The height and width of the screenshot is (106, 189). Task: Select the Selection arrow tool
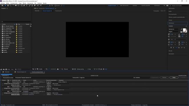[5, 6]
